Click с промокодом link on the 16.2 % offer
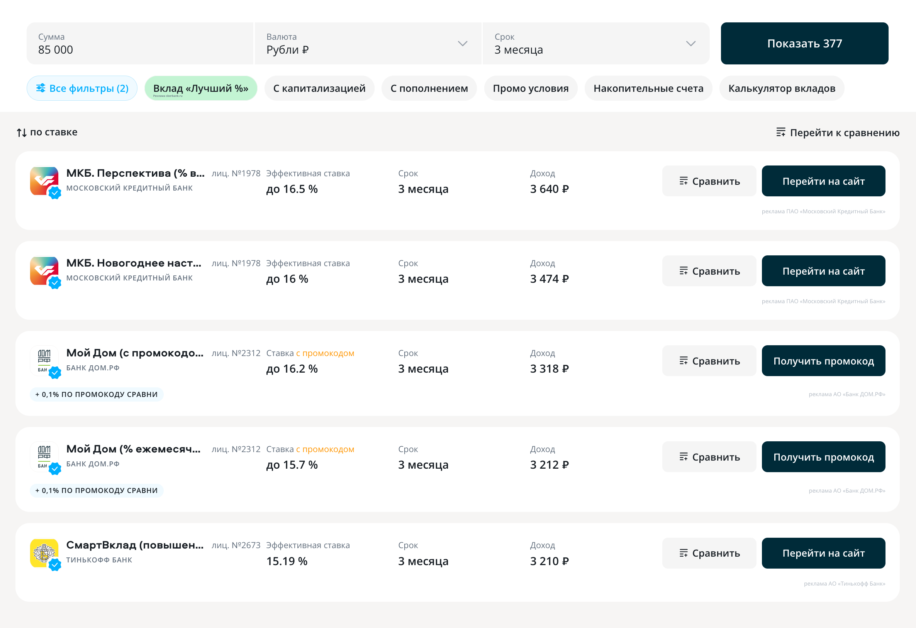The width and height of the screenshot is (916, 628). coord(325,353)
